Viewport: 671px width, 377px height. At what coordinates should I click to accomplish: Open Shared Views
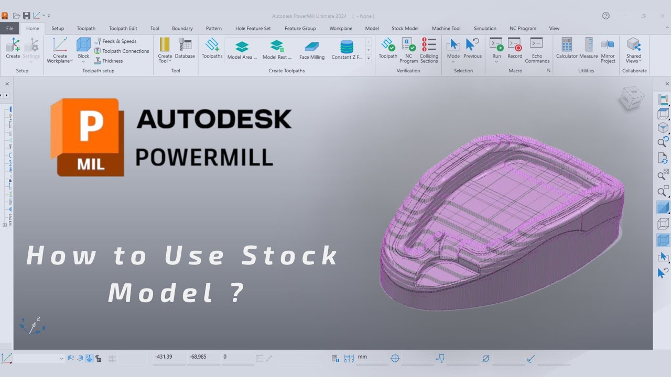[634, 50]
